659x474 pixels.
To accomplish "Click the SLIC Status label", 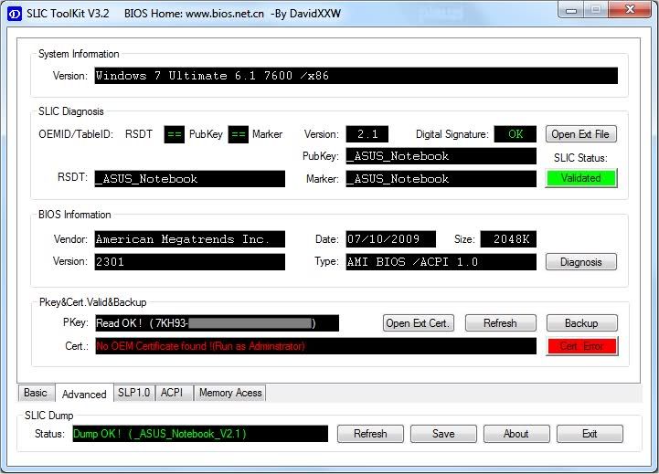I will coord(580,158).
